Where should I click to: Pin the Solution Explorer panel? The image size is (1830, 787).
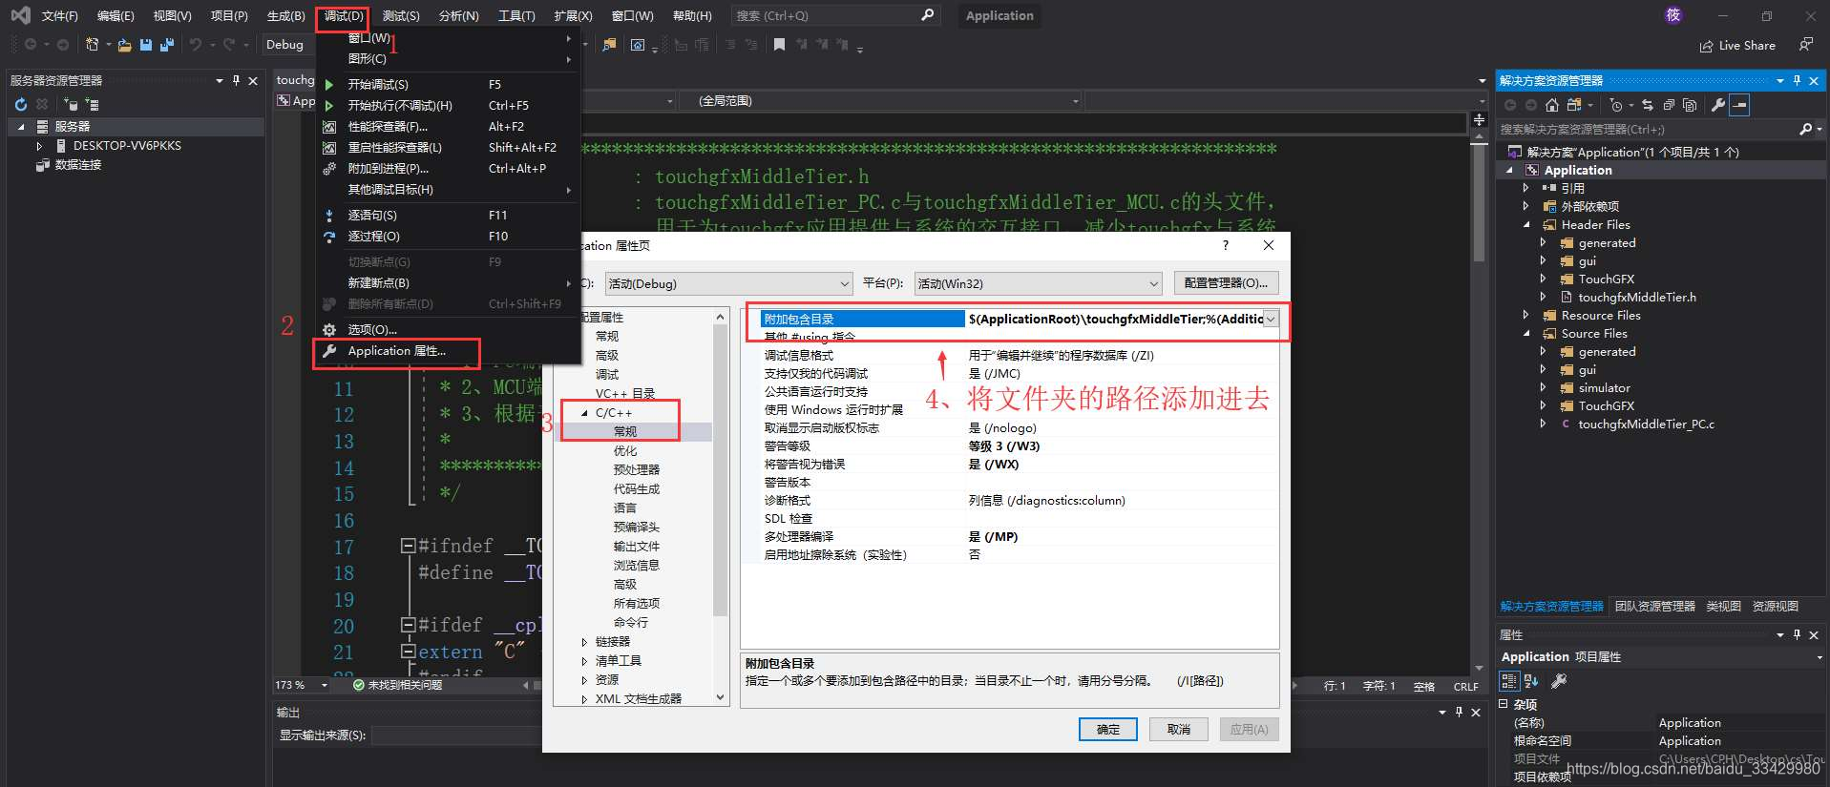1797,80
